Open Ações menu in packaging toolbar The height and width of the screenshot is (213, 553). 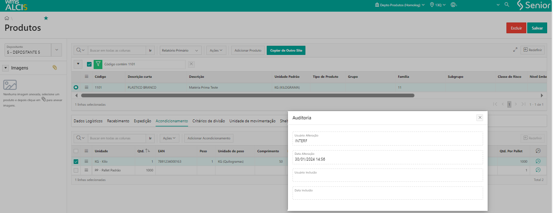pos(169,138)
